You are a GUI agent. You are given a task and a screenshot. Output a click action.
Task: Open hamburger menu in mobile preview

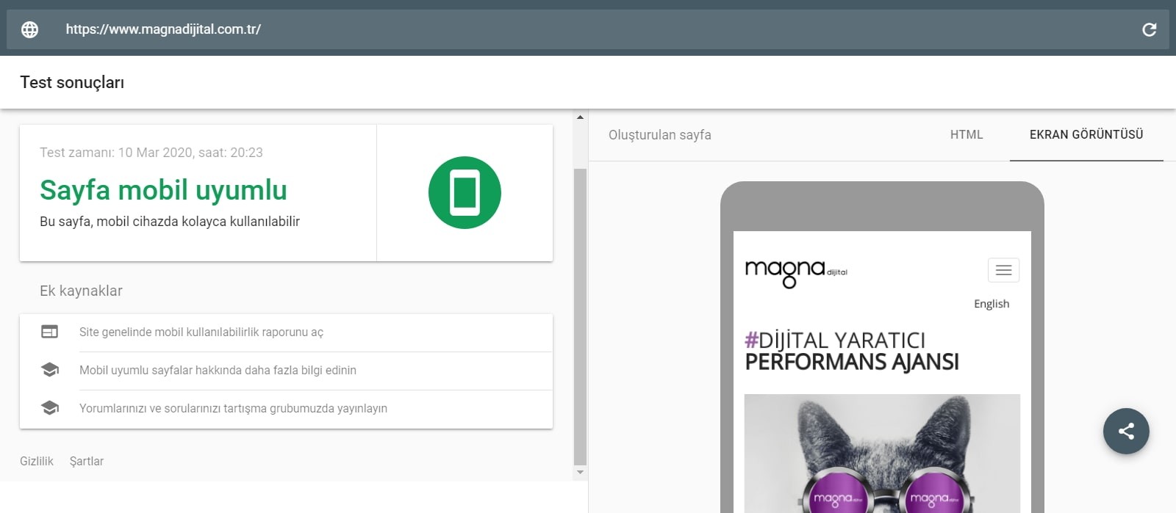1003,270
